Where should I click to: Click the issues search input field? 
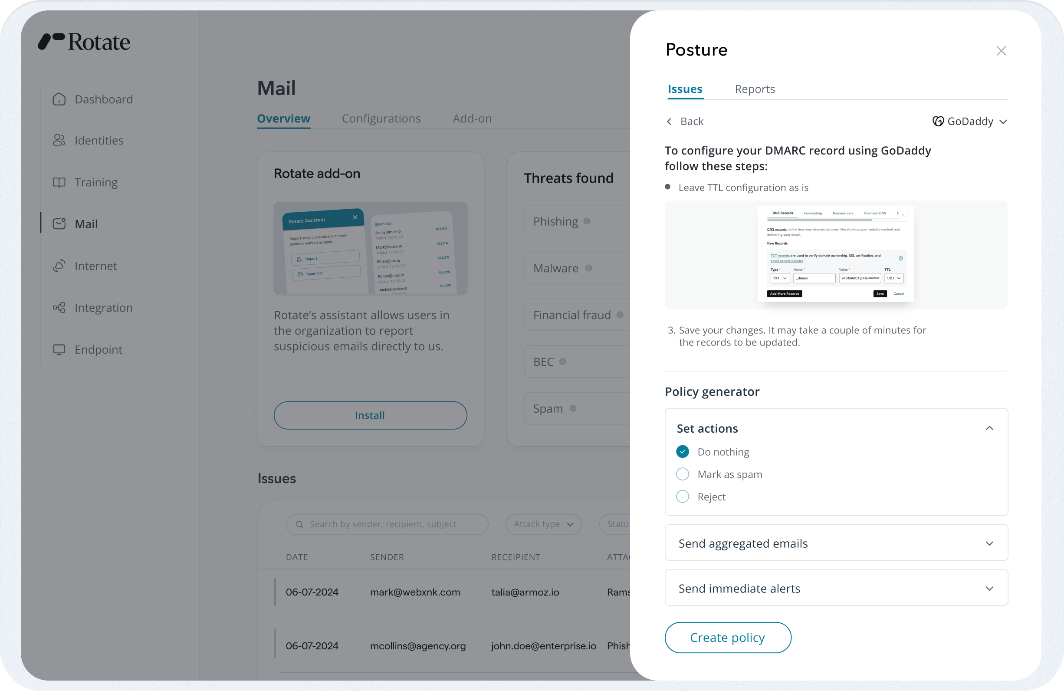pyautogui.click(x=387, y=524)
